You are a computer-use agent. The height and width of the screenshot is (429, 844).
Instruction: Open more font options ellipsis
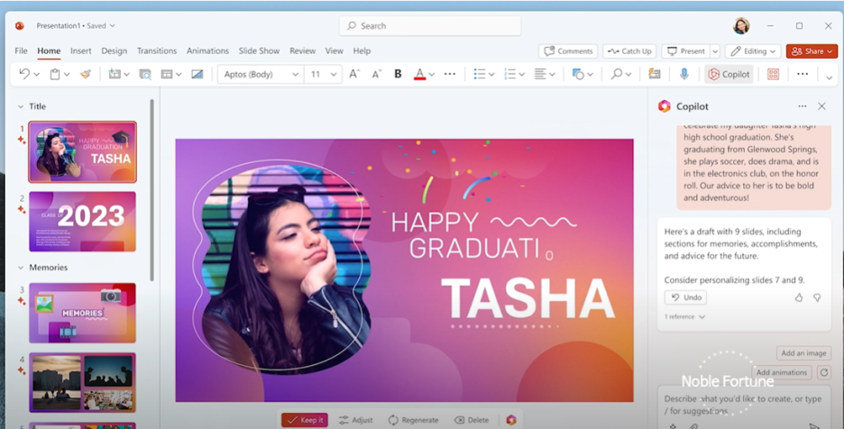[x=450, y=74]
